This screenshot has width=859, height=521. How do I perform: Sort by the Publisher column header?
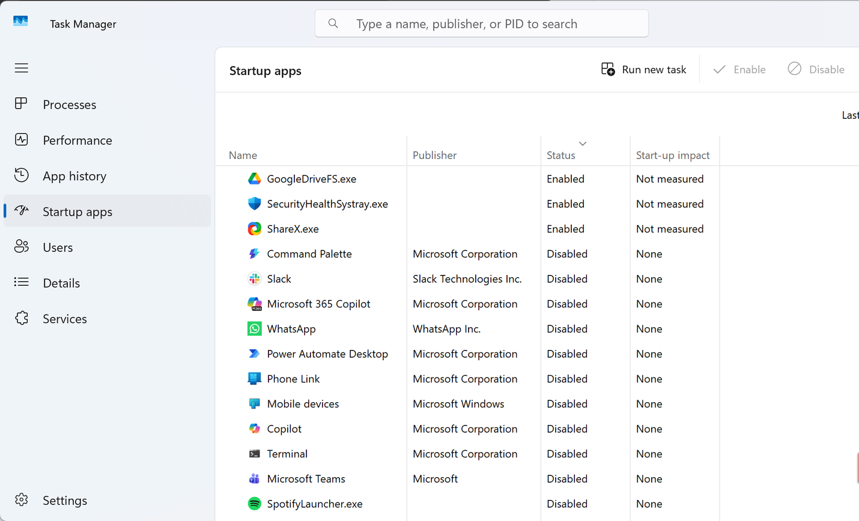coord(434,155)
